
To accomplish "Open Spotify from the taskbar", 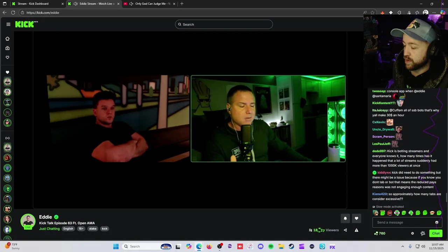I will (x=271, y=246).
